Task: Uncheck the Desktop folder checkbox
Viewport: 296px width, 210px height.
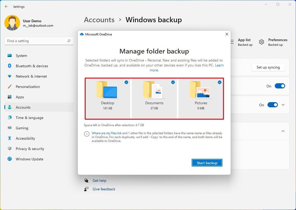Action: [x=126, y=82]
